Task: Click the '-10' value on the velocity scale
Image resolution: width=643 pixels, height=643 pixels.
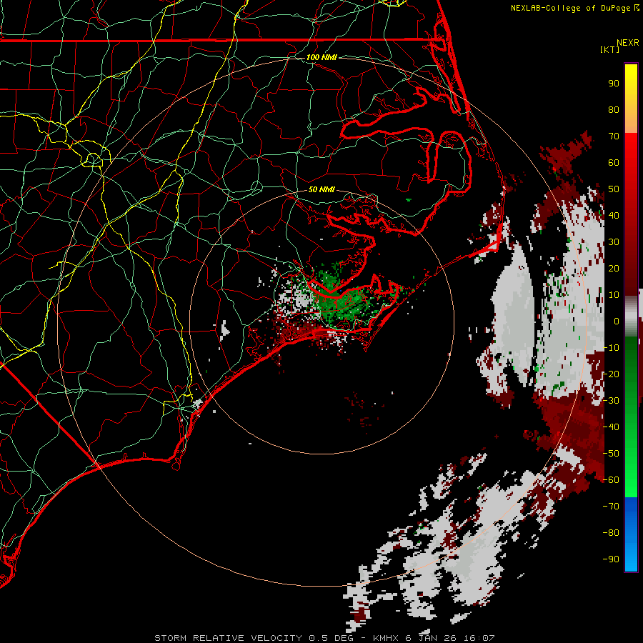Action: [611, 348]
